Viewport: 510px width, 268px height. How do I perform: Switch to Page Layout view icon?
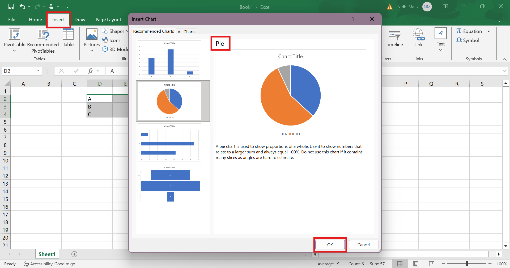click(x=416, y=264)
